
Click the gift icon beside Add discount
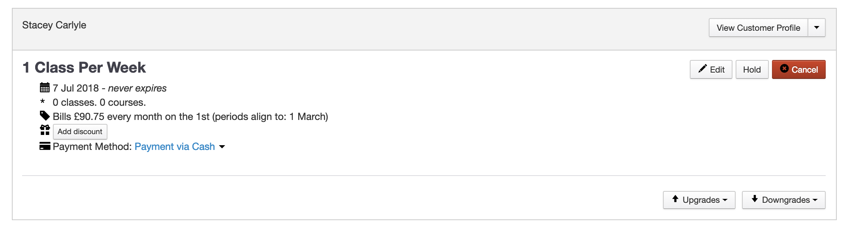pos(45,130)
